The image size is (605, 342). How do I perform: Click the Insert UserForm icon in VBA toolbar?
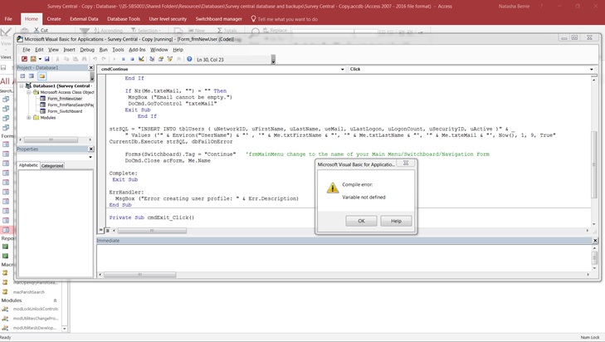click(33, 59)
